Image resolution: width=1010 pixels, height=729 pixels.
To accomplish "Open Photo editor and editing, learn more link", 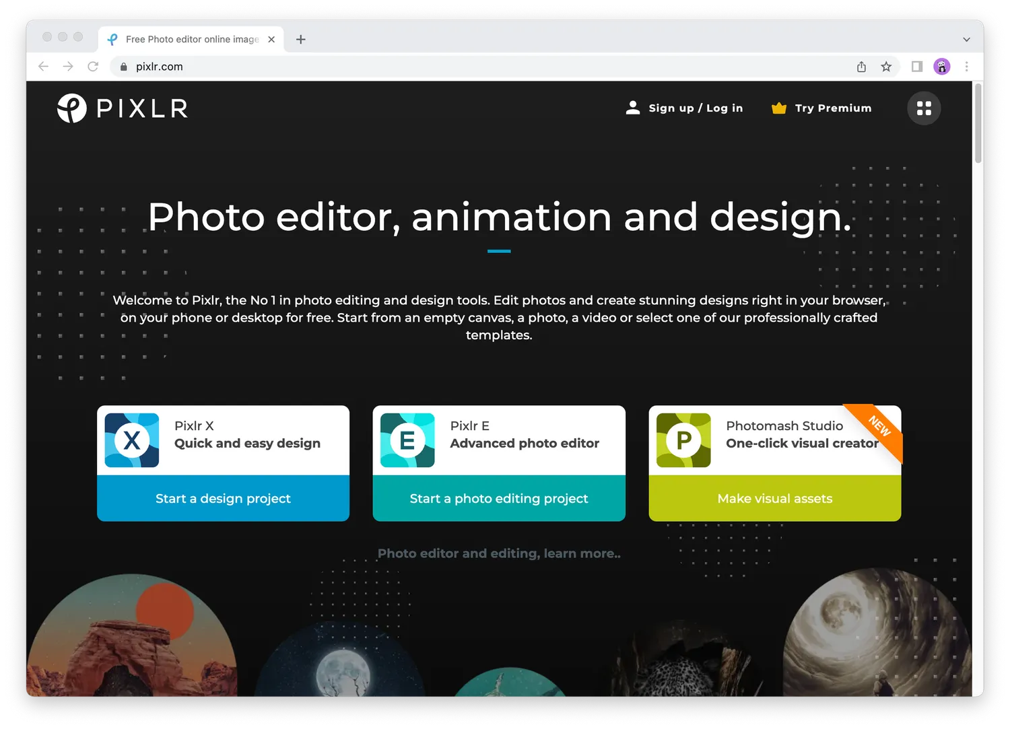I will 499,553.
